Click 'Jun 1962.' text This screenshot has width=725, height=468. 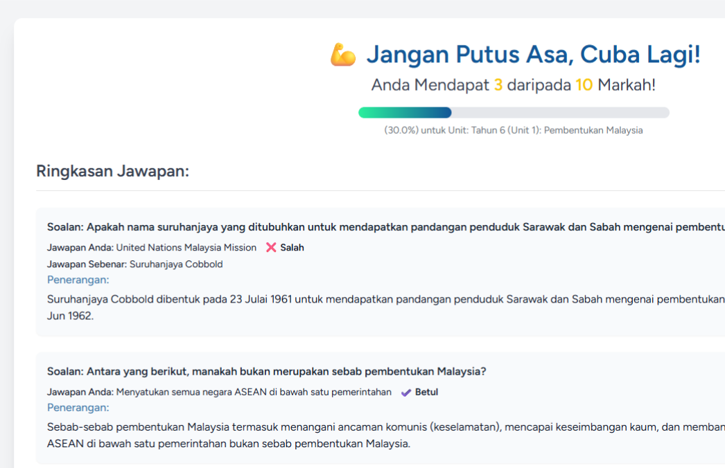(x=70, y=316)
